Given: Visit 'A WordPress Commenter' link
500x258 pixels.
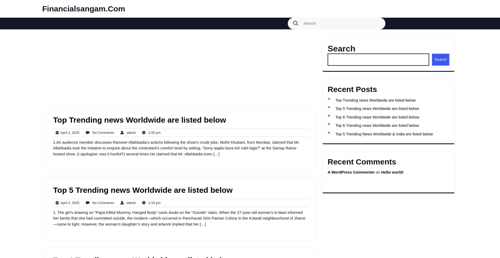Looking at the screenshot, I should [x=351, y=172].
